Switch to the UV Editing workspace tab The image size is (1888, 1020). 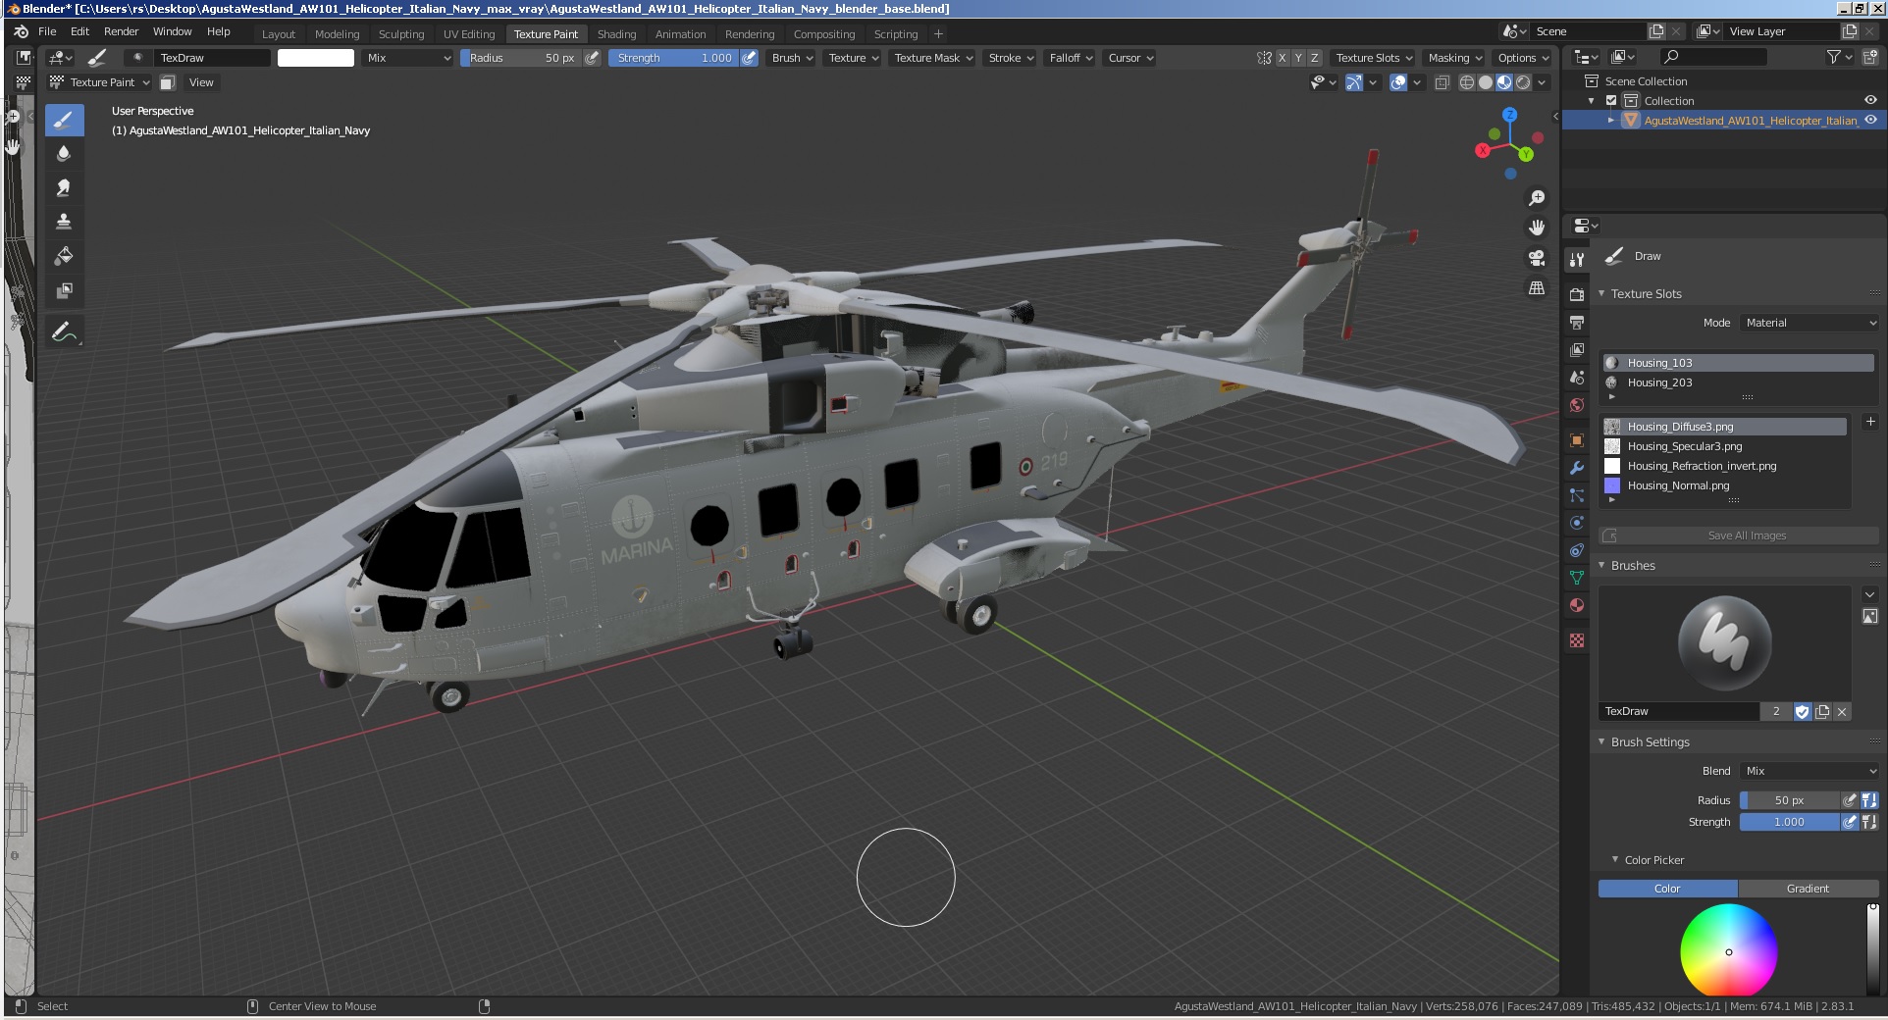(469, 34)
